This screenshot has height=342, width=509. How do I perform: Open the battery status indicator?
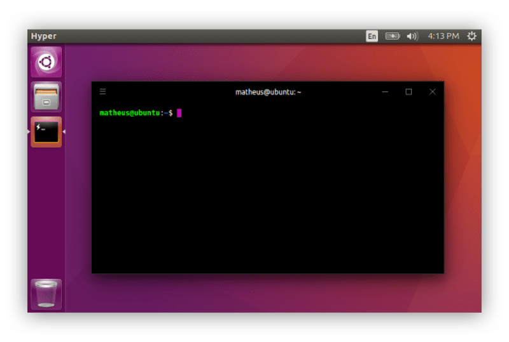[393, 36]
